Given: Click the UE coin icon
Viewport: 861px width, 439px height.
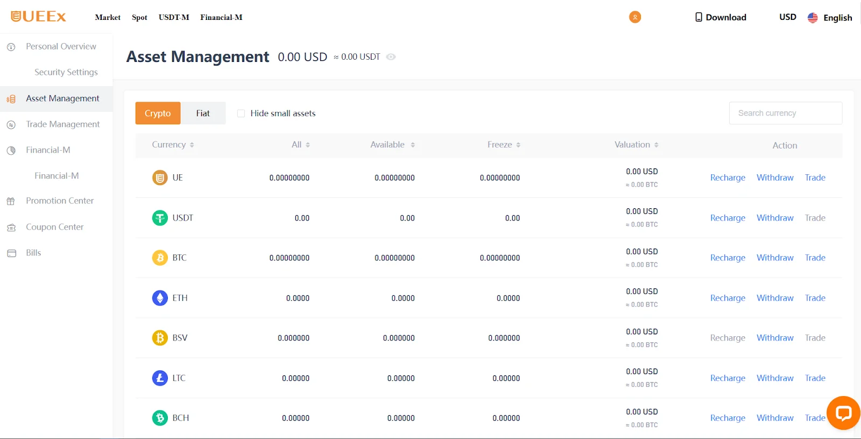Looking at the screenshot, I should 160,178.
